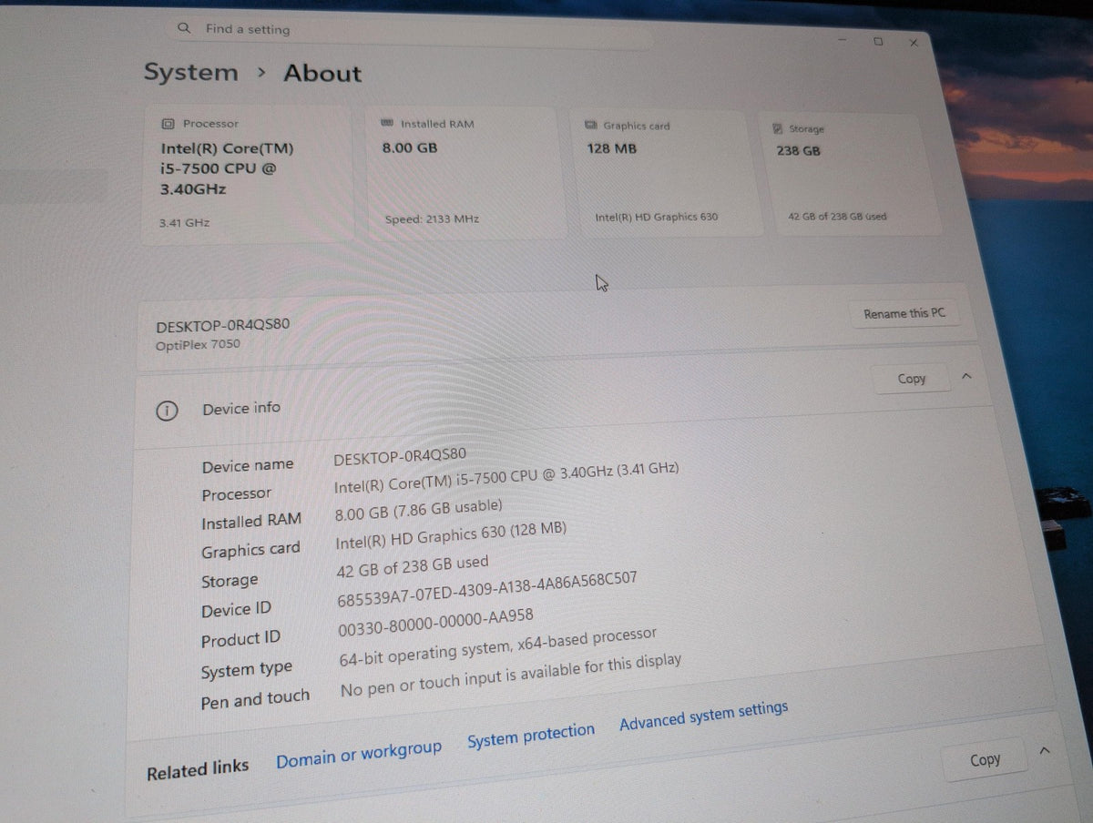Collapse the lower section chevron beside Copy
Screen dimensions: 1093x823
click(1045, 750)
